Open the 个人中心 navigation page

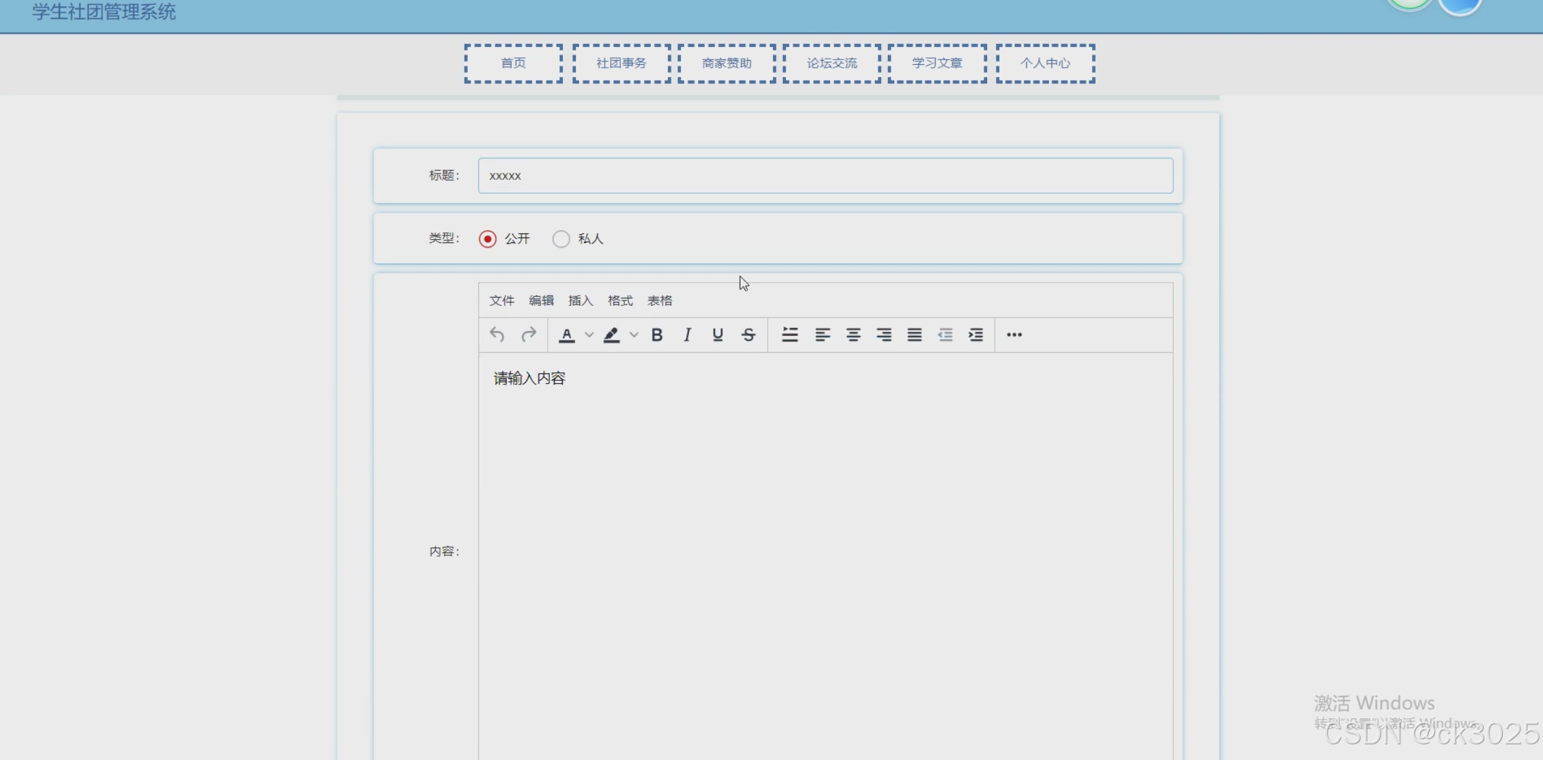[x=1045, y=64]
